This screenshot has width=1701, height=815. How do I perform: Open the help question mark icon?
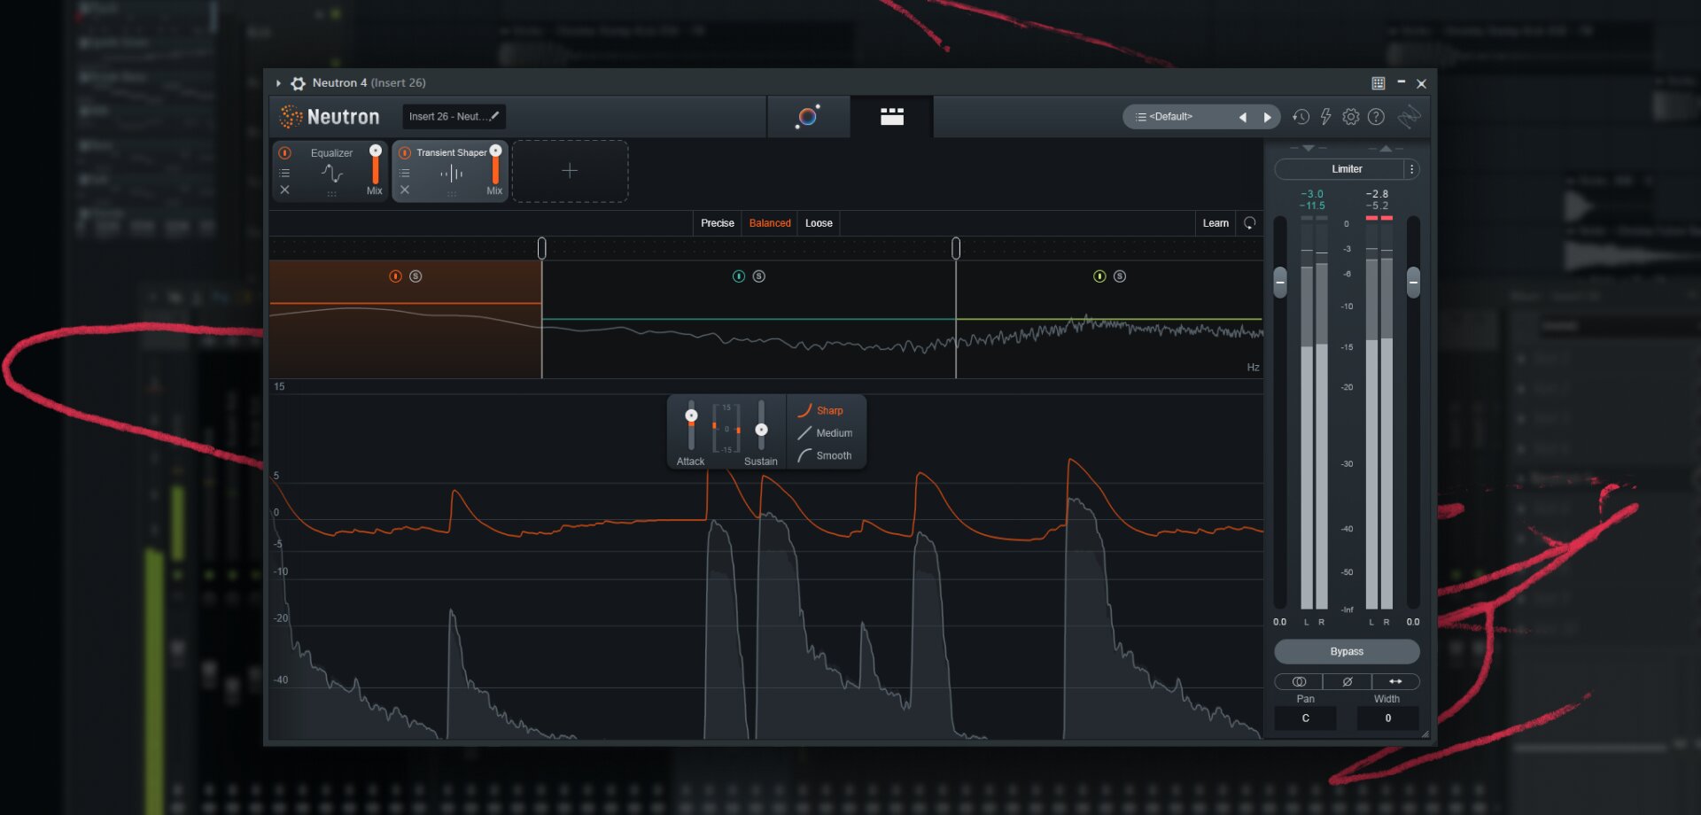tap(1376, 117)
